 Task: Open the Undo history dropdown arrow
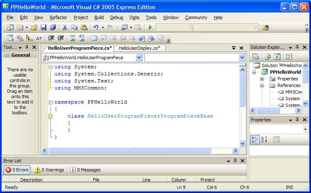point(103,27)
